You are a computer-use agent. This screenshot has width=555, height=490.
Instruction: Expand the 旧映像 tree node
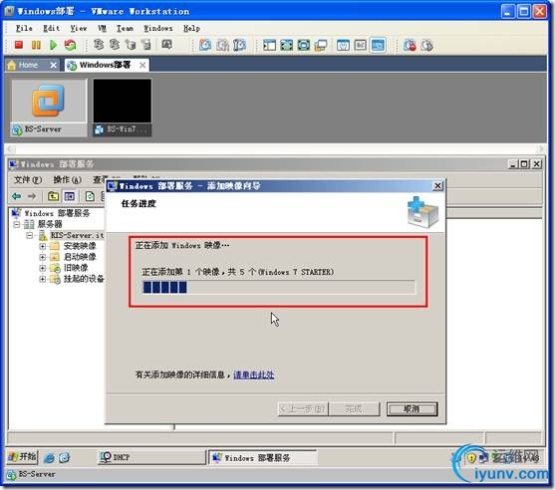pos(43,268)
